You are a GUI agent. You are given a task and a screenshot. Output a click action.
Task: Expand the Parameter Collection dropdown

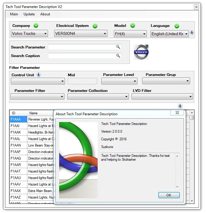(98, 96)
